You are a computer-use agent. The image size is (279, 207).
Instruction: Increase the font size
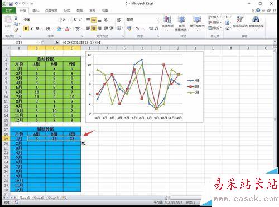[75, 20]
